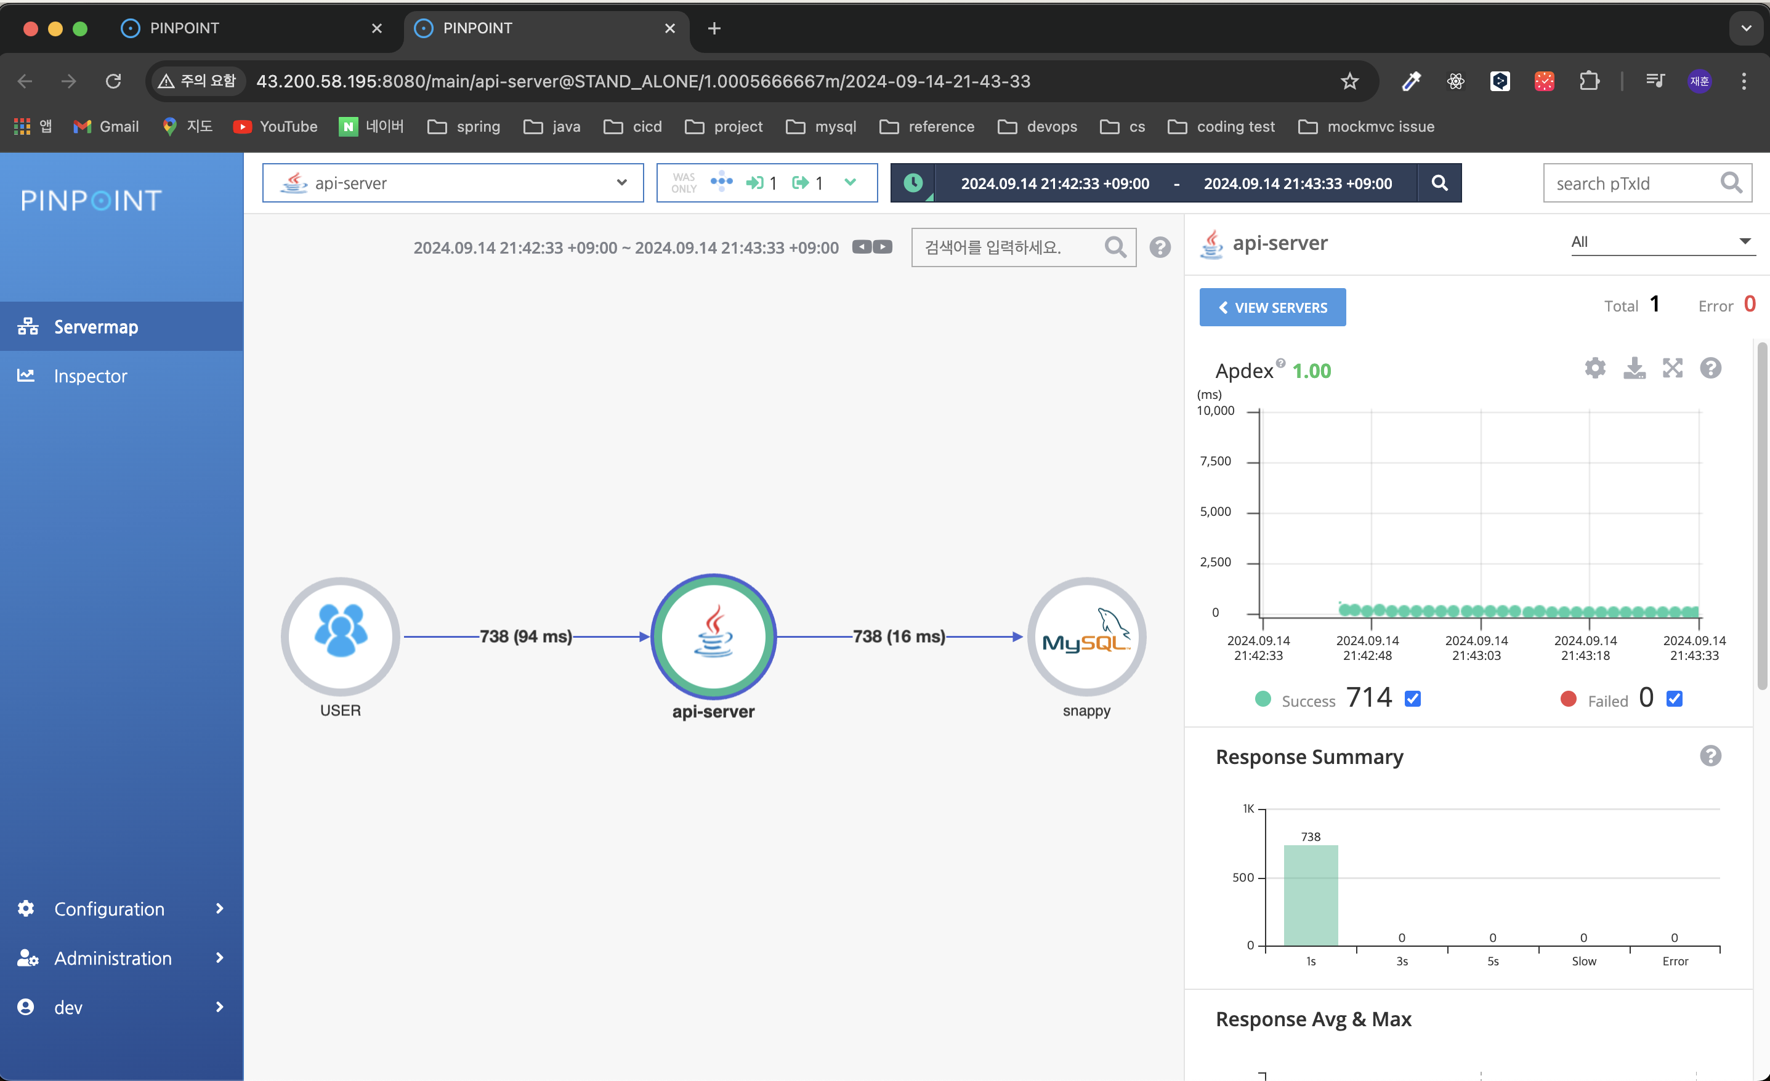1770x1081 pixels.
Task: Uncheck the Failed checkbox
Action: tap(1674, 699)
